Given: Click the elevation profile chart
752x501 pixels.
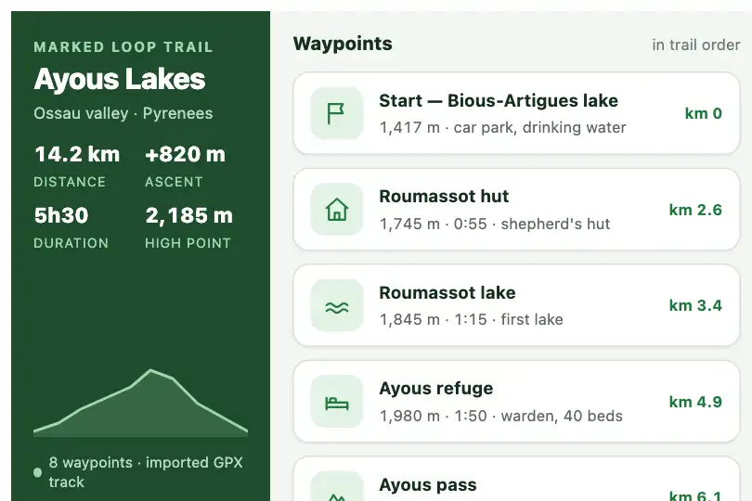Looking at the screenshot, I should (140, 403).
